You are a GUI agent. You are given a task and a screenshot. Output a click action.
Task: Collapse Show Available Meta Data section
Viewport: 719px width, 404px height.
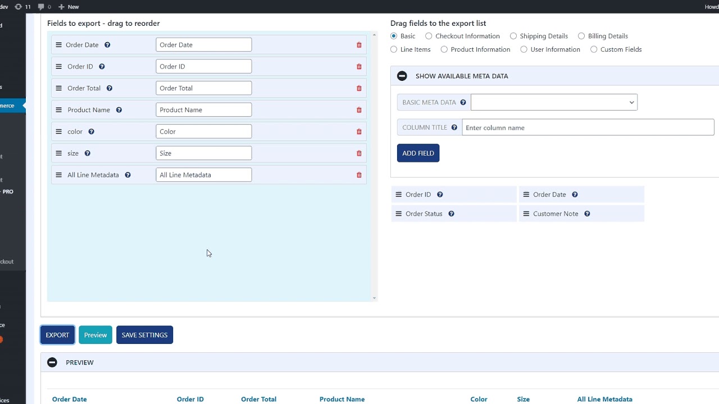tap(402, 76)
